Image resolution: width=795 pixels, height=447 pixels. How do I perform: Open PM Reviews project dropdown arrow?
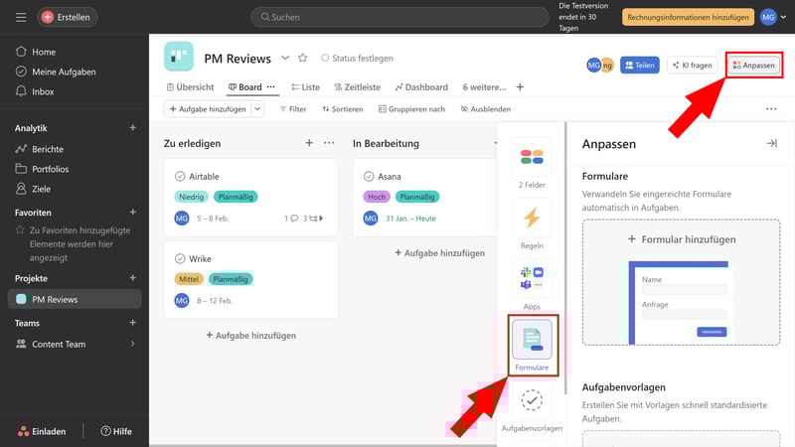tap(285, 59)
